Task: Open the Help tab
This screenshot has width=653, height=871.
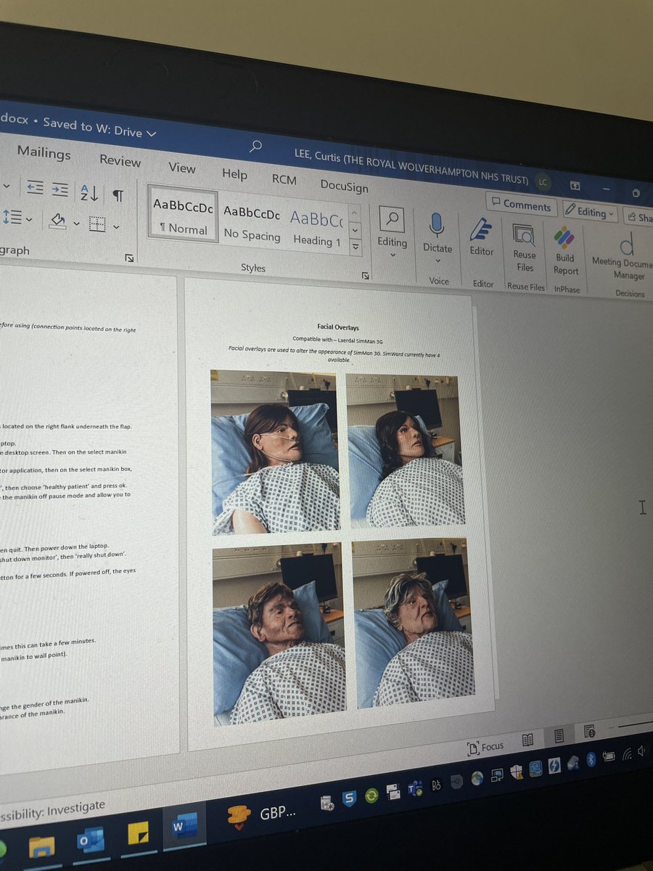Action: pyautogui.click(x=234, y=173)
